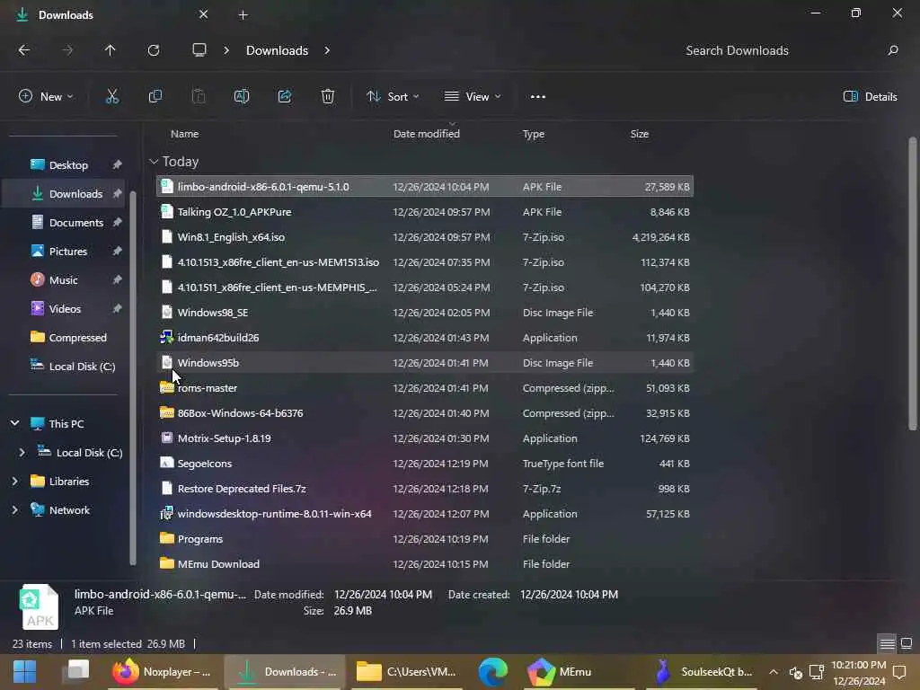The height and width of the screenshot is (690, 920).
Task: Open Compressed folder in sidebar
Action: (x=66, y=338)
